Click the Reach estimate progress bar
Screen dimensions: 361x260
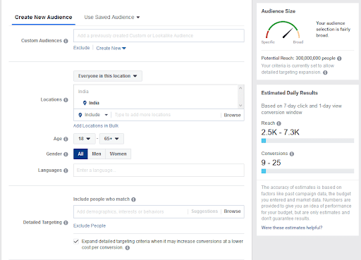pyautogui.click(x=307, y=141)
